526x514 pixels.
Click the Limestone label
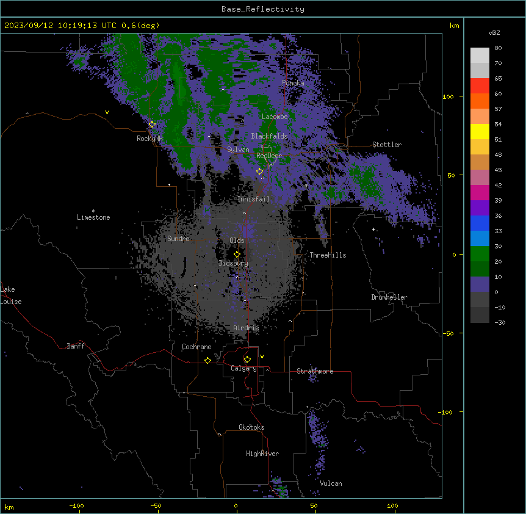click(93, 217)
